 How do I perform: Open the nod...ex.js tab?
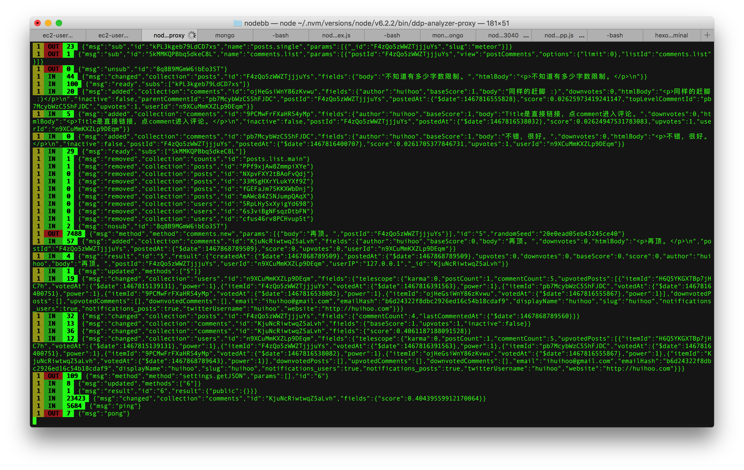pos(336,36)
